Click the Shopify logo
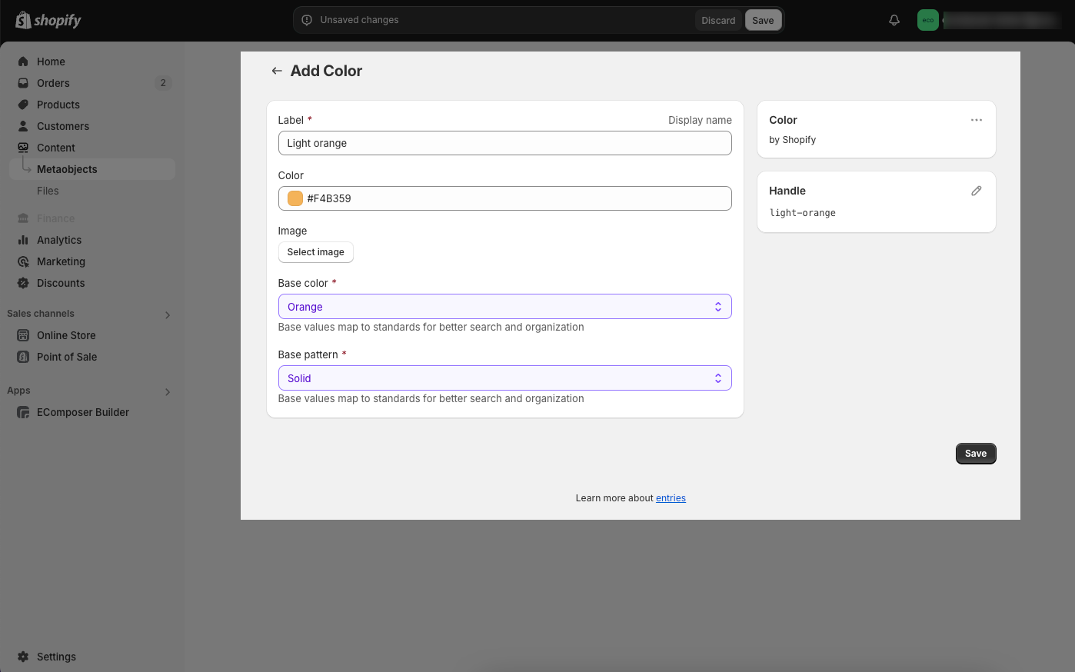Screen dimensions: 1075x672 (48, 20)
